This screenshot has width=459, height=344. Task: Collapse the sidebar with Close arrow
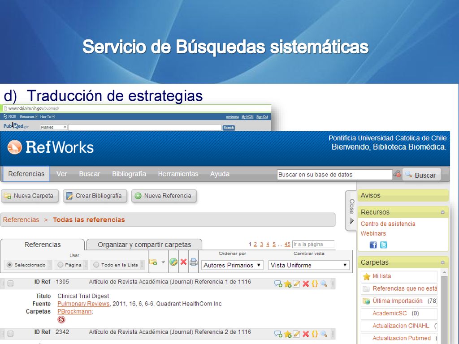[351, 211]
